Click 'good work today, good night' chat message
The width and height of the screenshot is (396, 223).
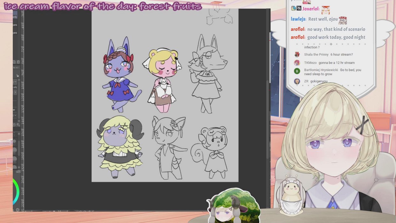point(336,37)
